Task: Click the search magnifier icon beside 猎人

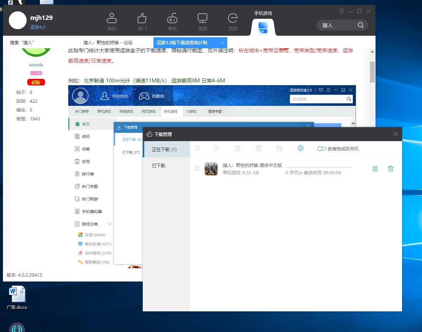Action: (x=361, y=25)
